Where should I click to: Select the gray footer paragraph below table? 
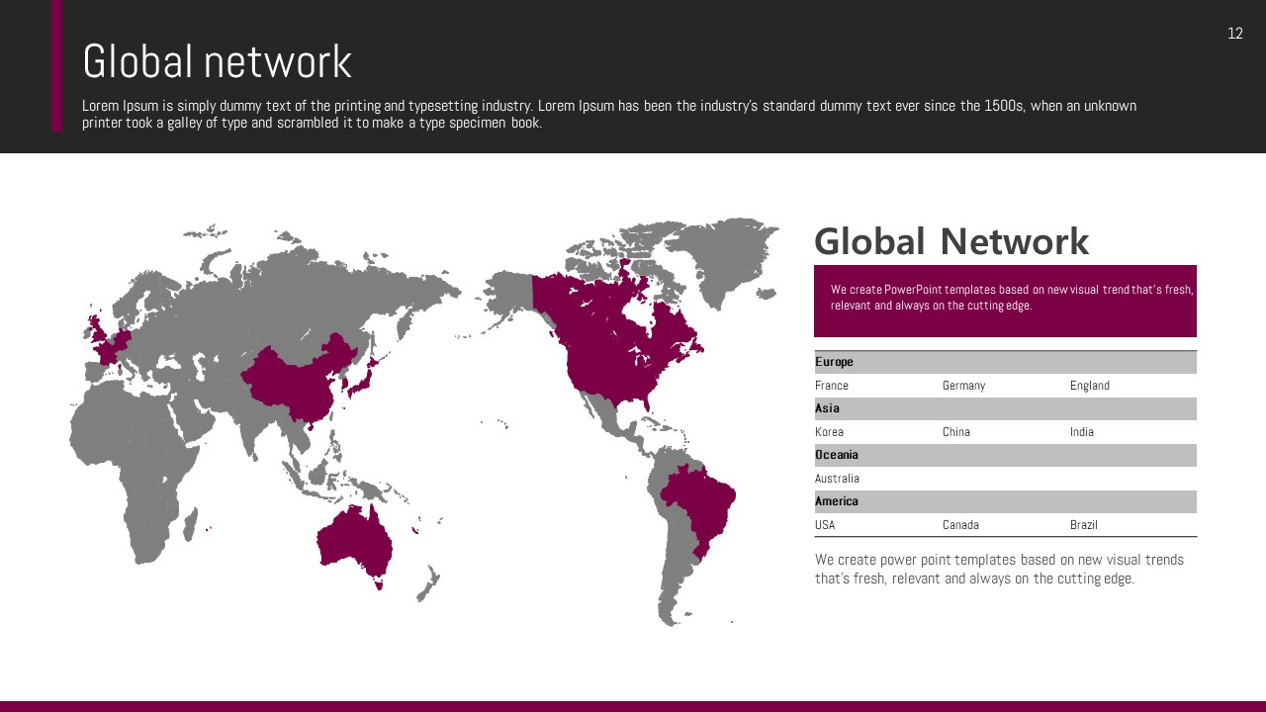click(999, 570)
